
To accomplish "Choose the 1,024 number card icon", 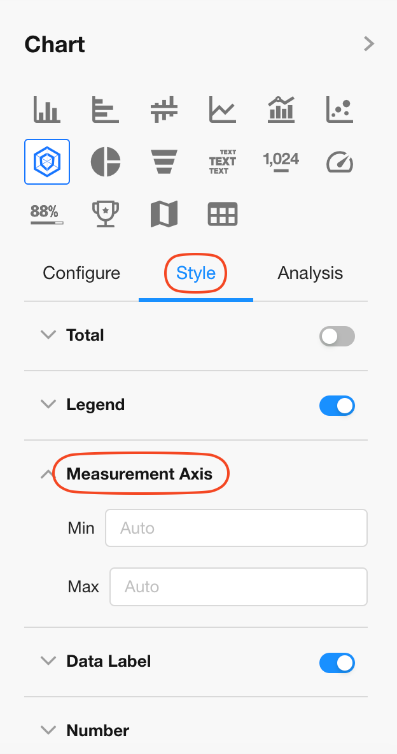I will click(281, 162).
